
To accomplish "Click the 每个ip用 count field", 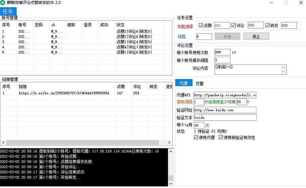I will pos(199,125).
